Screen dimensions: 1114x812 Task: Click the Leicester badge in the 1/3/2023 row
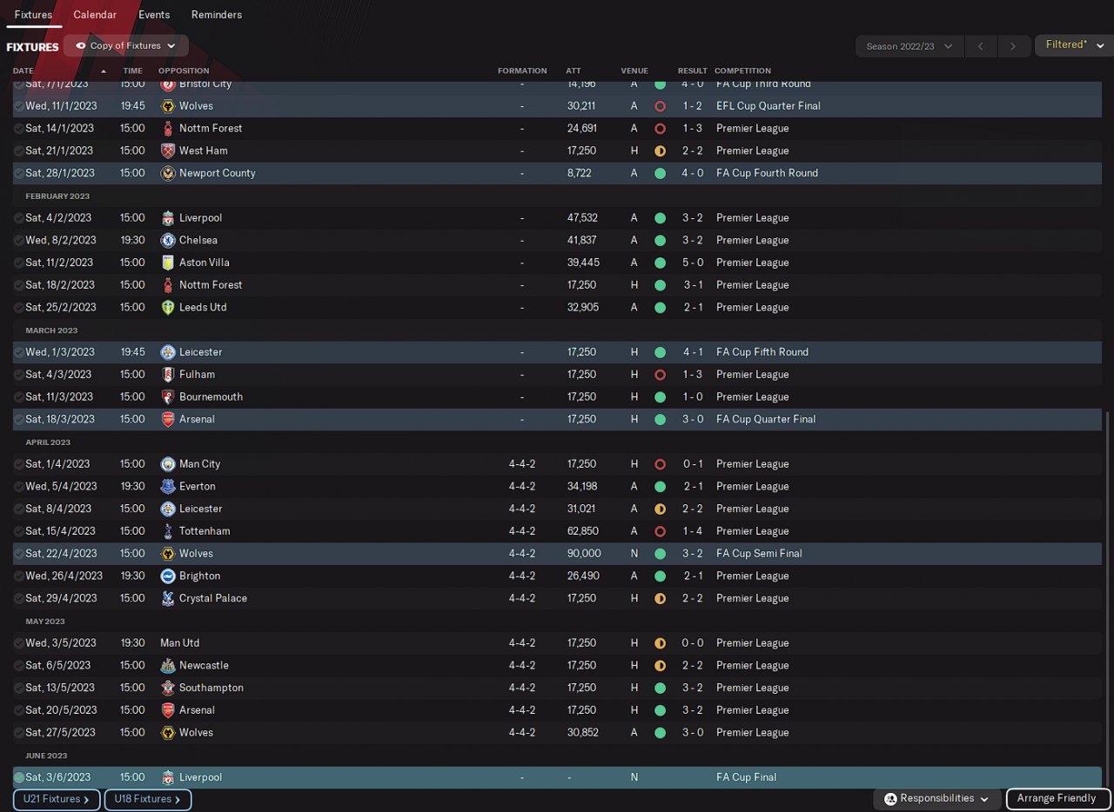168,352
